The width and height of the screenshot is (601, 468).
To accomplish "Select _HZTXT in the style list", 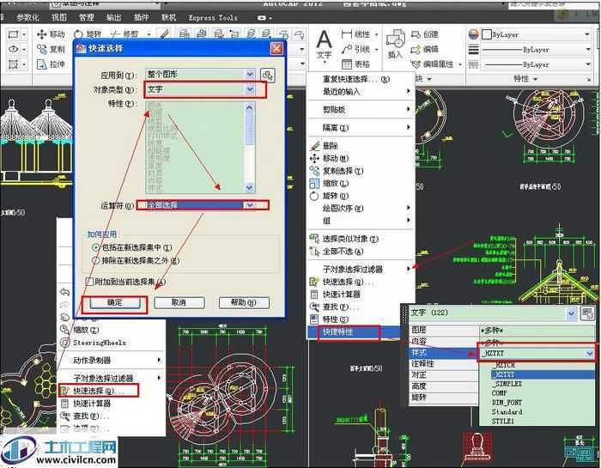I will pyautogui.click(x=537, y=374).
